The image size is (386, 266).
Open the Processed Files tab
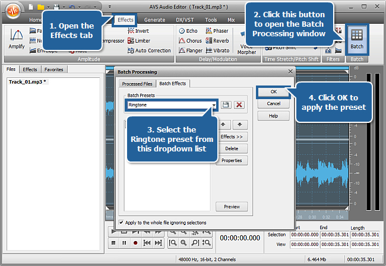coord(137,84)
